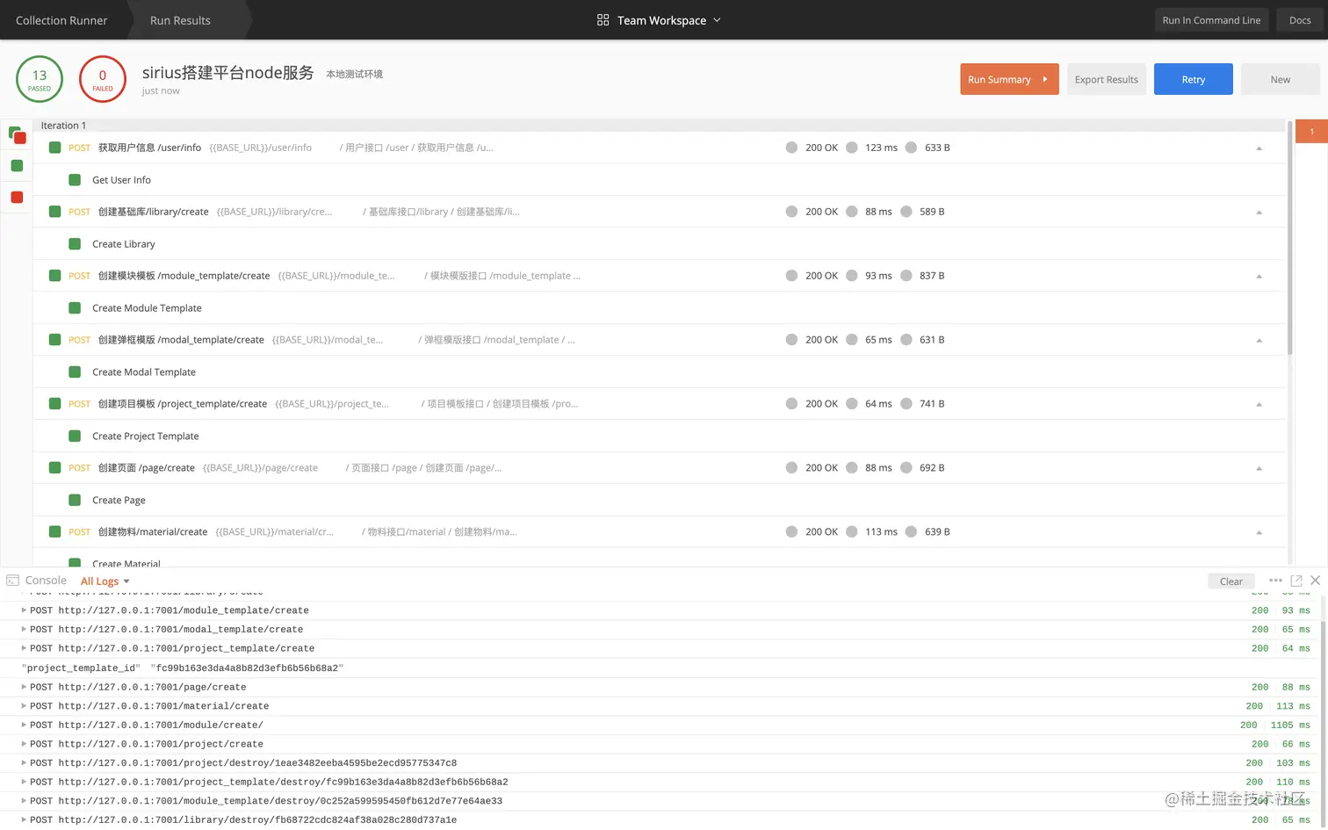Pop out the console to new window
This screenshot has height=830, width=1328.
[x=1296, y=581]
